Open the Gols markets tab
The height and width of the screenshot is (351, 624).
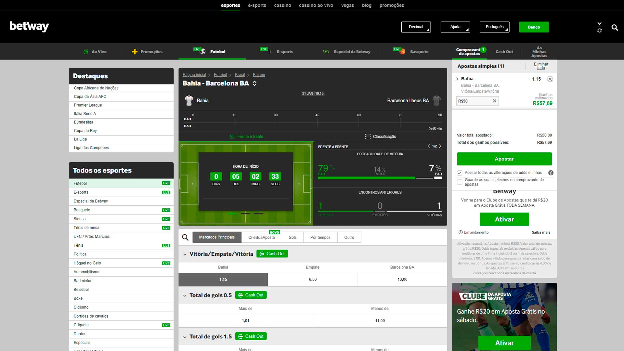[x=292, y=237]
